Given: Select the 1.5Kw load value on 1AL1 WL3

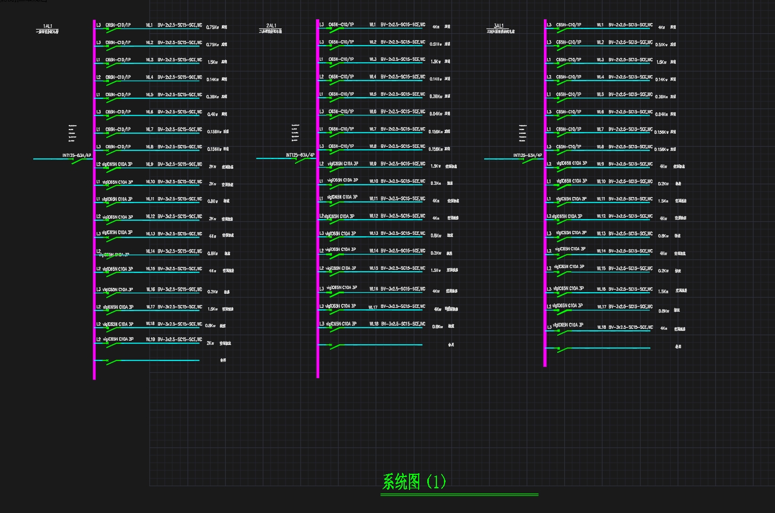Looking at the screenshot, I should coord(213,62).
